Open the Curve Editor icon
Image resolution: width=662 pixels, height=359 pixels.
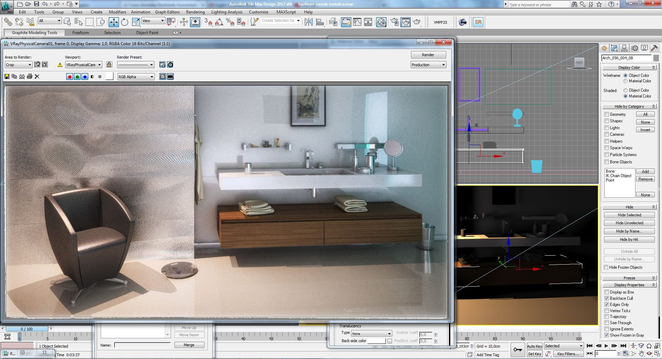(x=357, y=22)
